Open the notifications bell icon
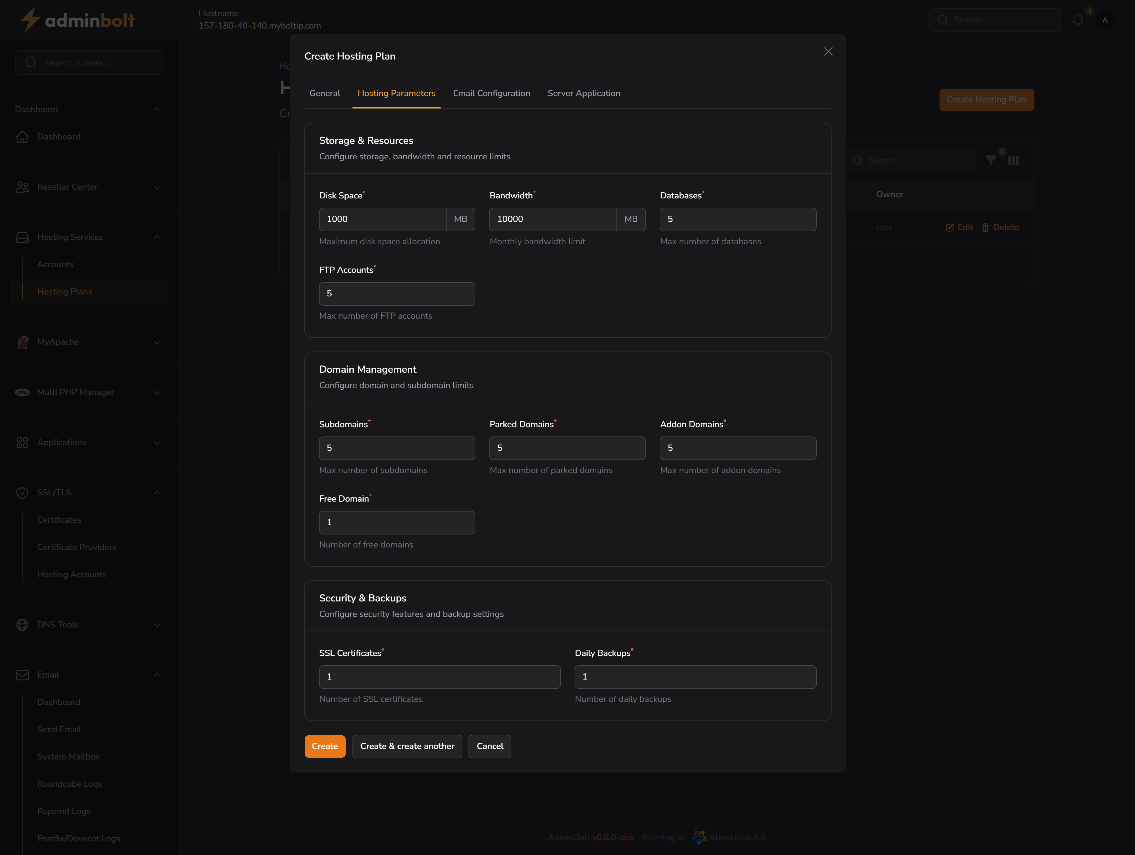The width and height of the screenshot is (1135, 855). pos(1078,20)
